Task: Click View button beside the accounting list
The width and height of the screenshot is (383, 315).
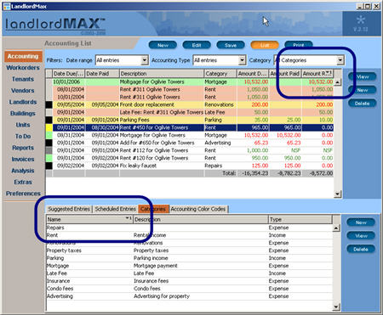Action: 363,76
